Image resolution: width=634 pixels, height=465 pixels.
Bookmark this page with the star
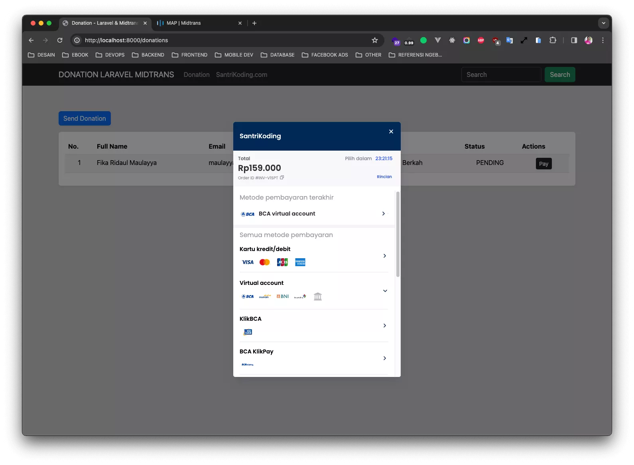(375, 40)
